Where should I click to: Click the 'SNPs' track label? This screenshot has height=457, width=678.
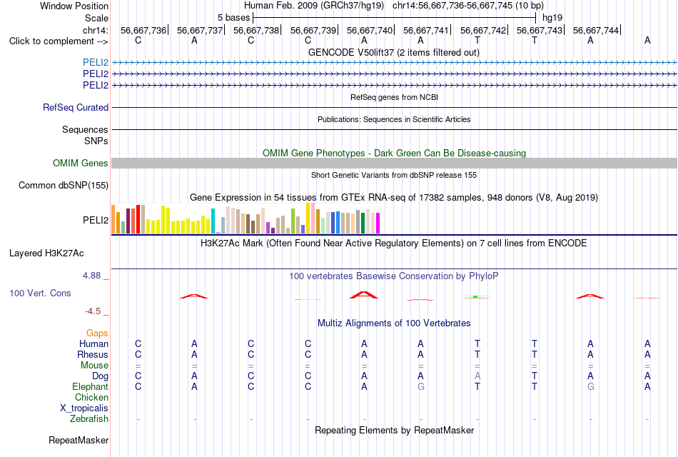tap(96, 141)
